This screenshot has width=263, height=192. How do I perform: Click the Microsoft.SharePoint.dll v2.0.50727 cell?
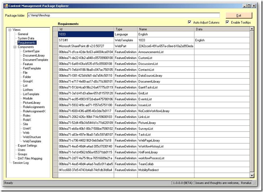[86, 46]
